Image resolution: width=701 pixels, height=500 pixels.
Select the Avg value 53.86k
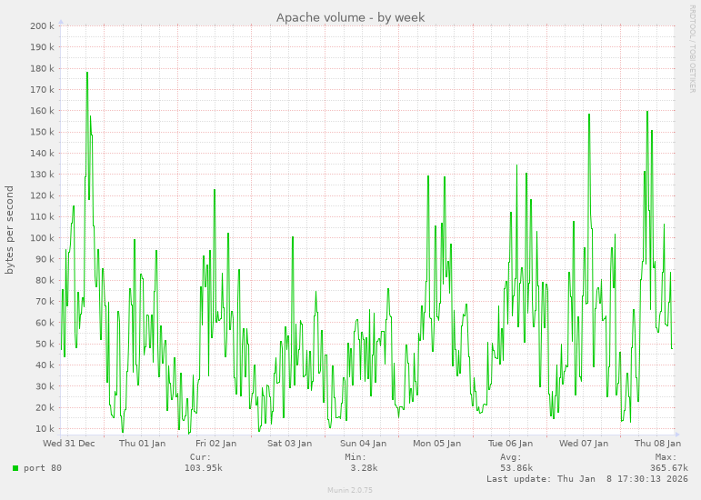[516, 468]
